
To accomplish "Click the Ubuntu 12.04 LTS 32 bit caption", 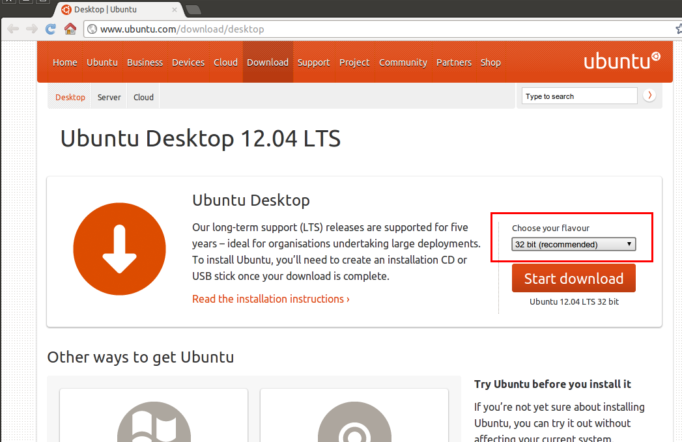I will (x=574, y=301).
